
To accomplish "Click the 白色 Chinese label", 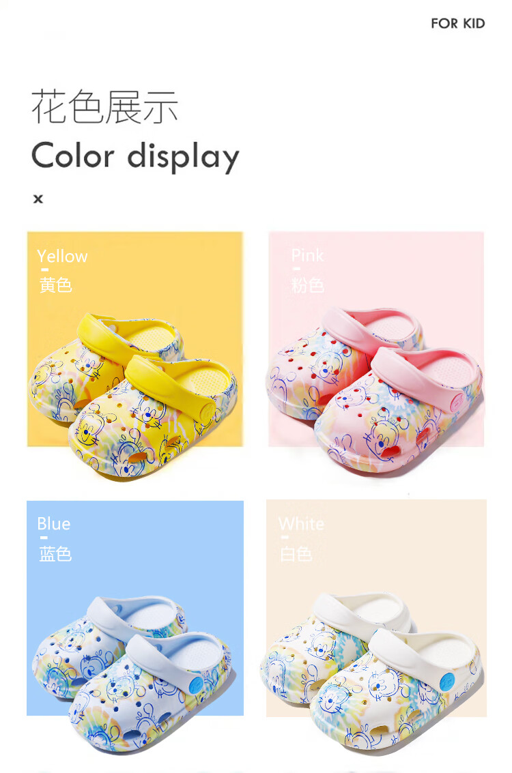I will 296,553.
